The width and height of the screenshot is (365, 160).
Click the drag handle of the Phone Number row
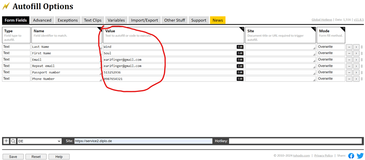tap(362, 79)
